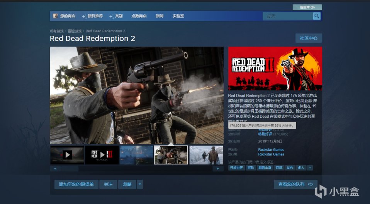Play the second Red Dead trailer thumbnail
Image resolution: width=370 pixels, height=204 pixels.
tap(102, 155)
